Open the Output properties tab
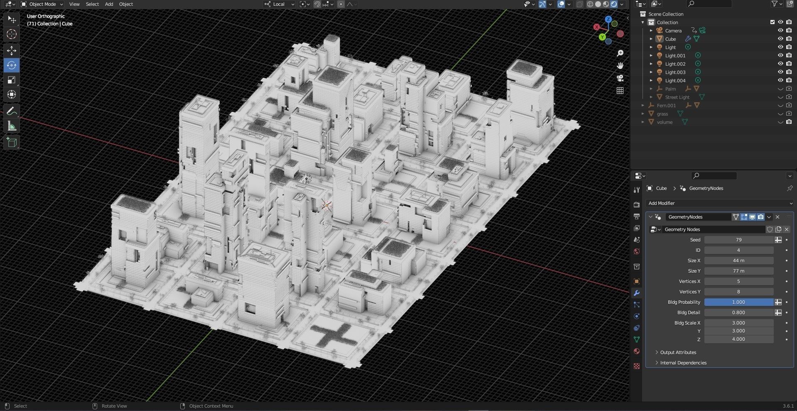The width and height of the screenshot is (797, 411). tap(637, 217)
